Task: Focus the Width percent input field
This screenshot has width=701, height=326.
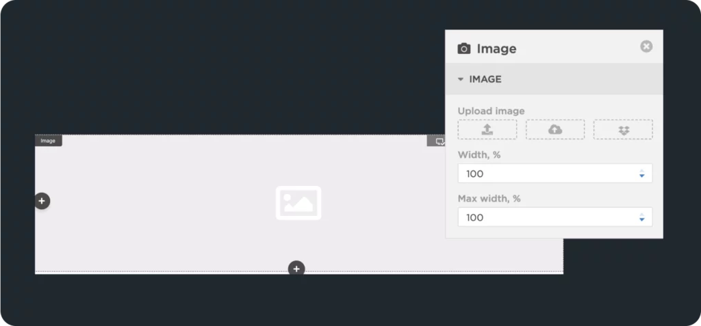Action: tap(555, 174)
